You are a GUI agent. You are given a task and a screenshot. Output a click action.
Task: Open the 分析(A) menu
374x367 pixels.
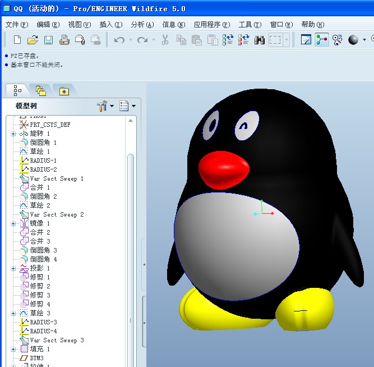142,25
